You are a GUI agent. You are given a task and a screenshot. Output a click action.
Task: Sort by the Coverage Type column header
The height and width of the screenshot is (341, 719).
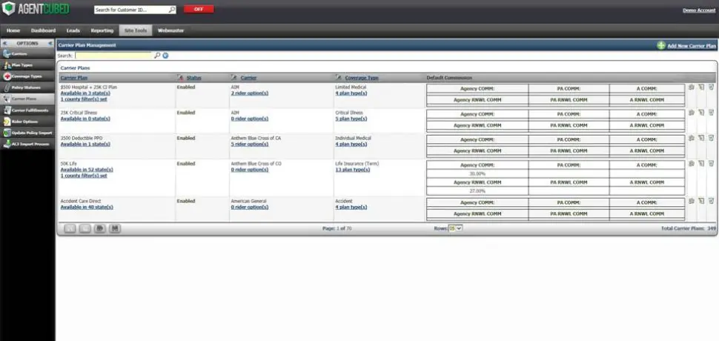[362, 78]
